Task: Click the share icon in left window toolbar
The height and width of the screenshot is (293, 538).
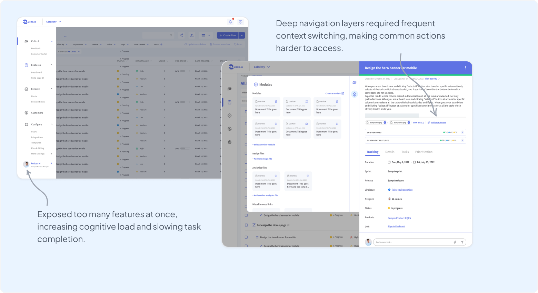Action: (x=181, y=35)
